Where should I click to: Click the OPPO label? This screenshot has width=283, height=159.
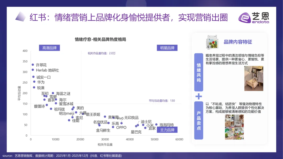121,128
